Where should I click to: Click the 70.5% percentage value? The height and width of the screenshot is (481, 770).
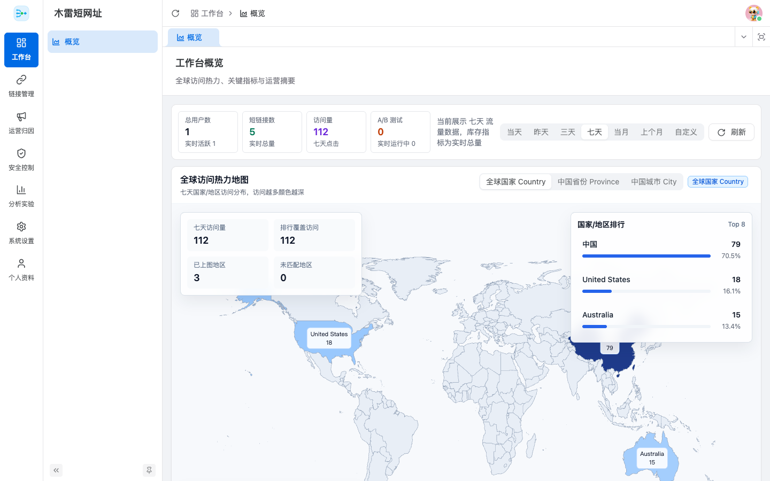731,256
